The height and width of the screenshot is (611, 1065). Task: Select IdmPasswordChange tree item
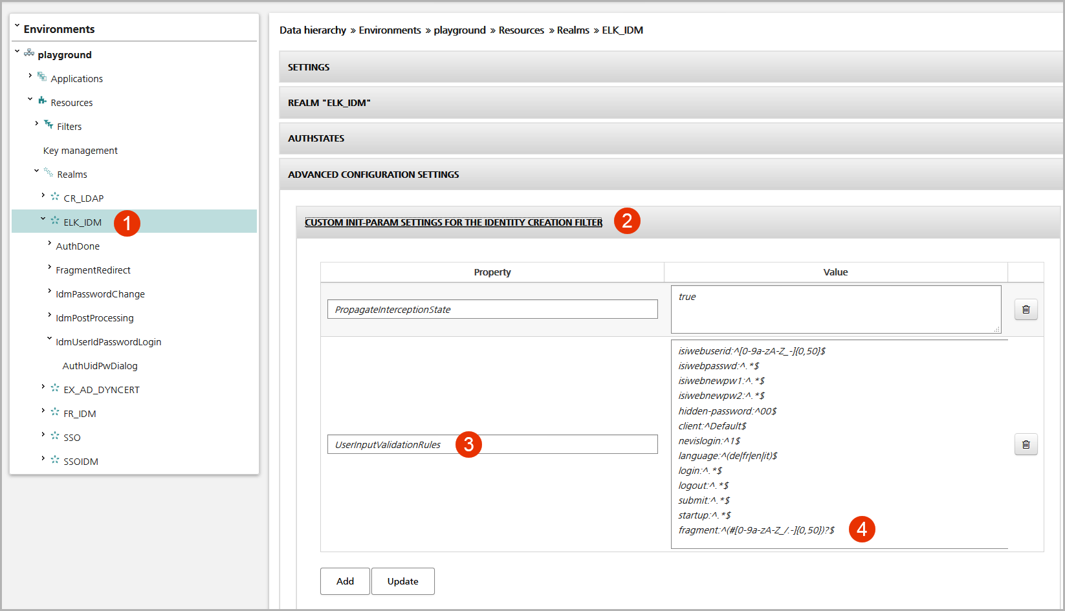pyautogui.click(x=100, y=294)
